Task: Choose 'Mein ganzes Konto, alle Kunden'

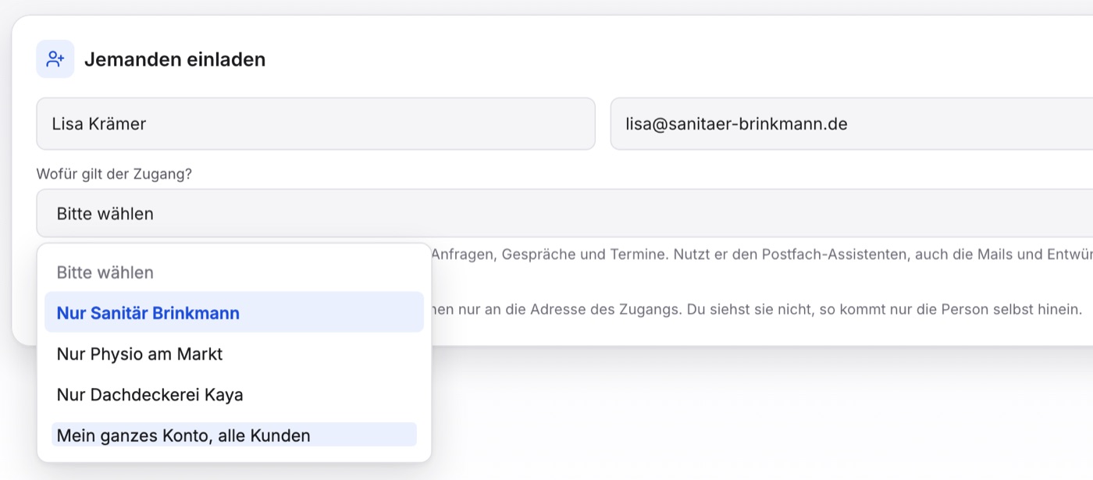Action: [234, 435]
